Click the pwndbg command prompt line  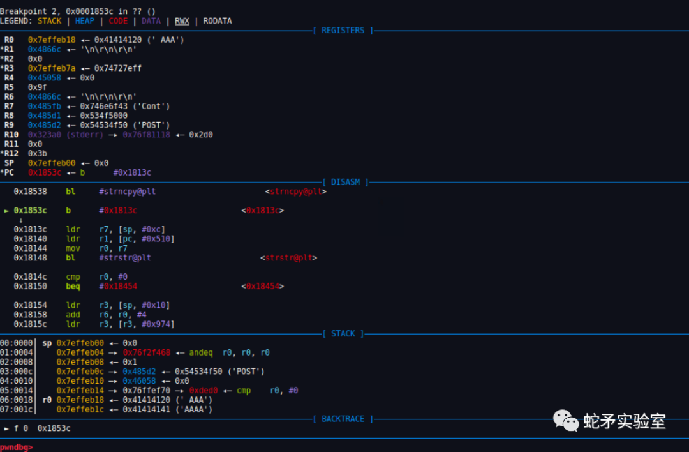click(x=16, y=447)
